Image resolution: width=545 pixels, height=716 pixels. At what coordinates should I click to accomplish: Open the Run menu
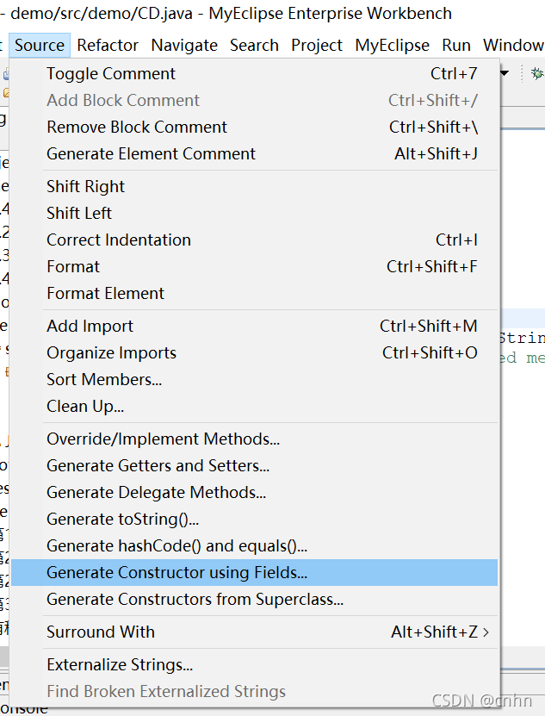(x=456, y=45)
